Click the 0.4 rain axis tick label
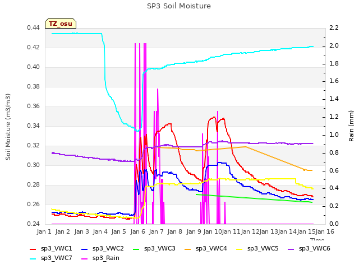Viewport: 359px width, 269px height. tap(334, 188)
